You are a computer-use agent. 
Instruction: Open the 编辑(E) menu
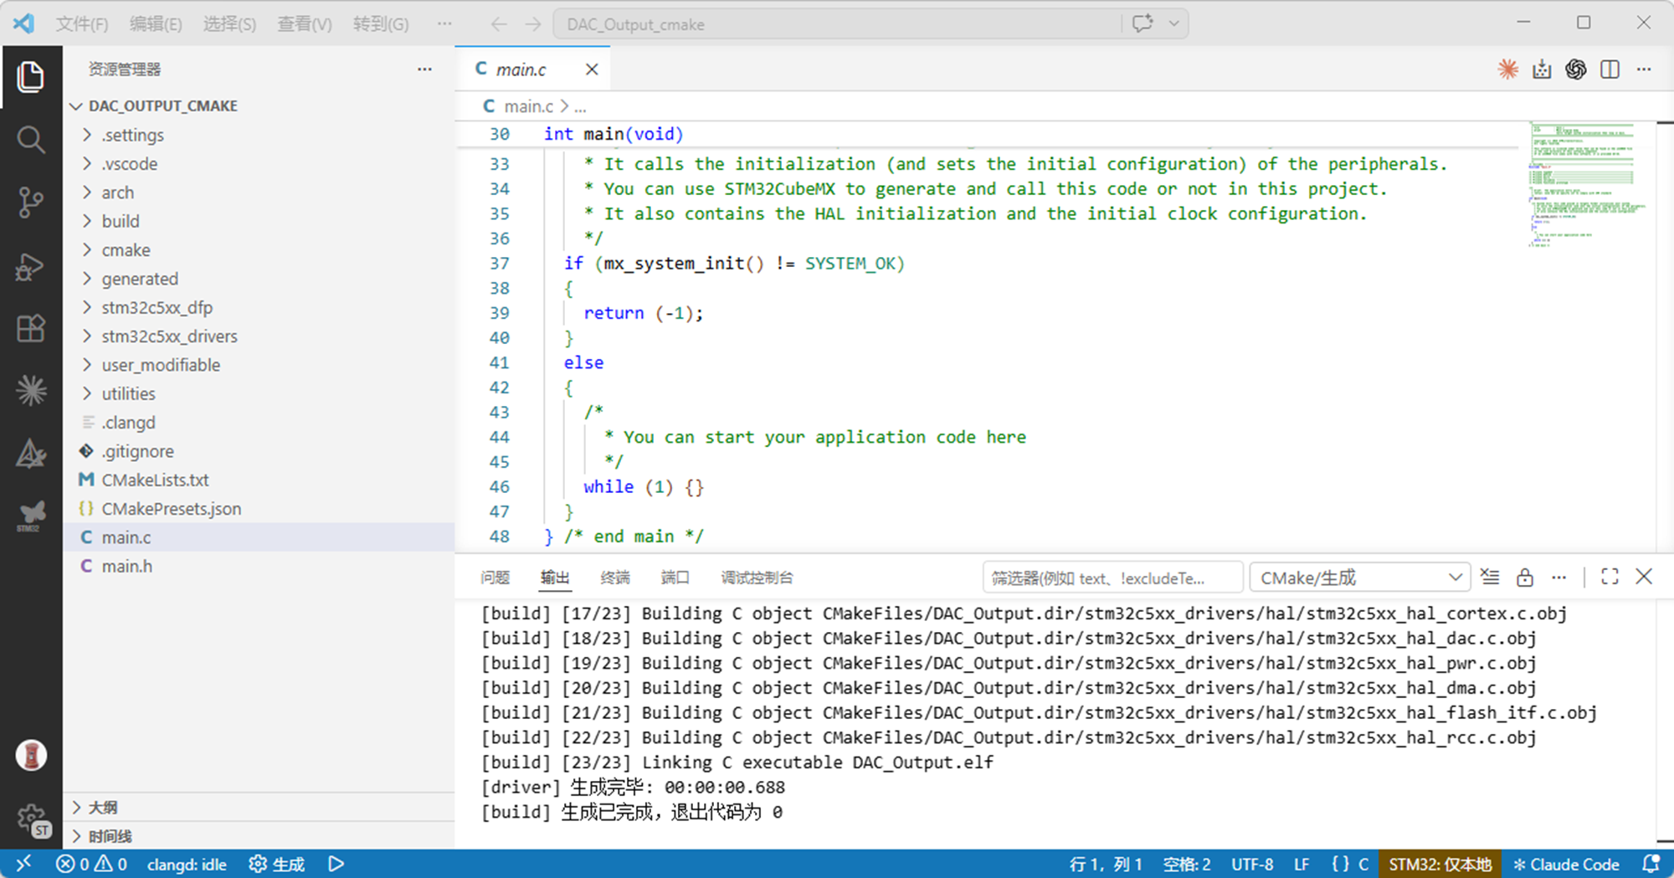(156, 24)
